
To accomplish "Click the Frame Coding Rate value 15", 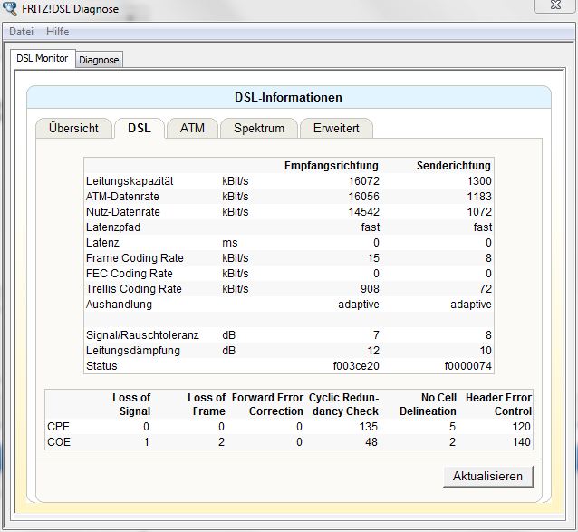I will point(373,258).
